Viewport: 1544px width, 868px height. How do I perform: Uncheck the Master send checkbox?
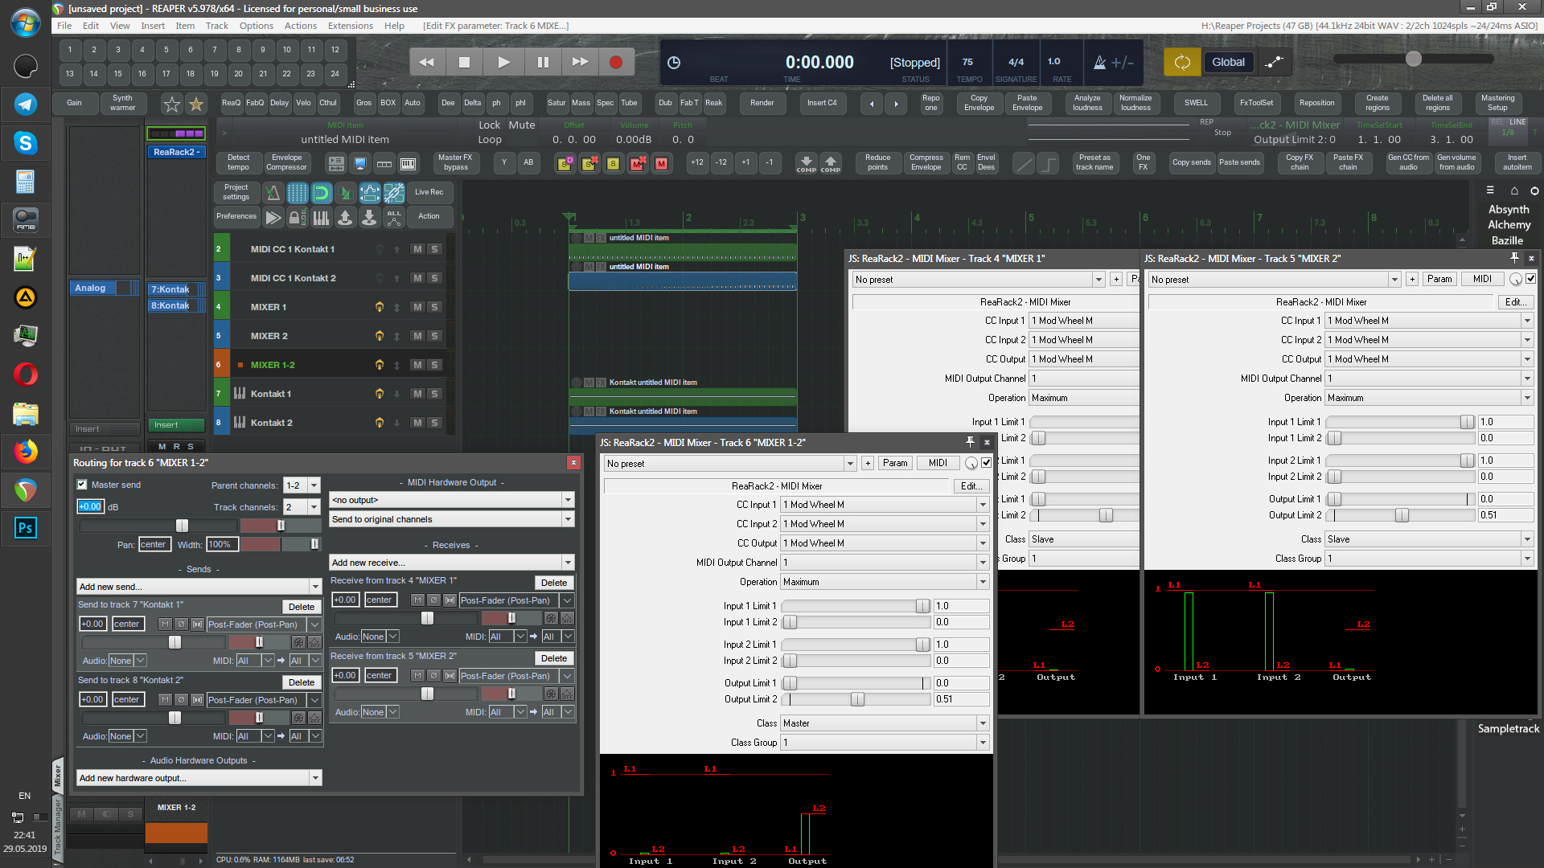click(82, 485)
